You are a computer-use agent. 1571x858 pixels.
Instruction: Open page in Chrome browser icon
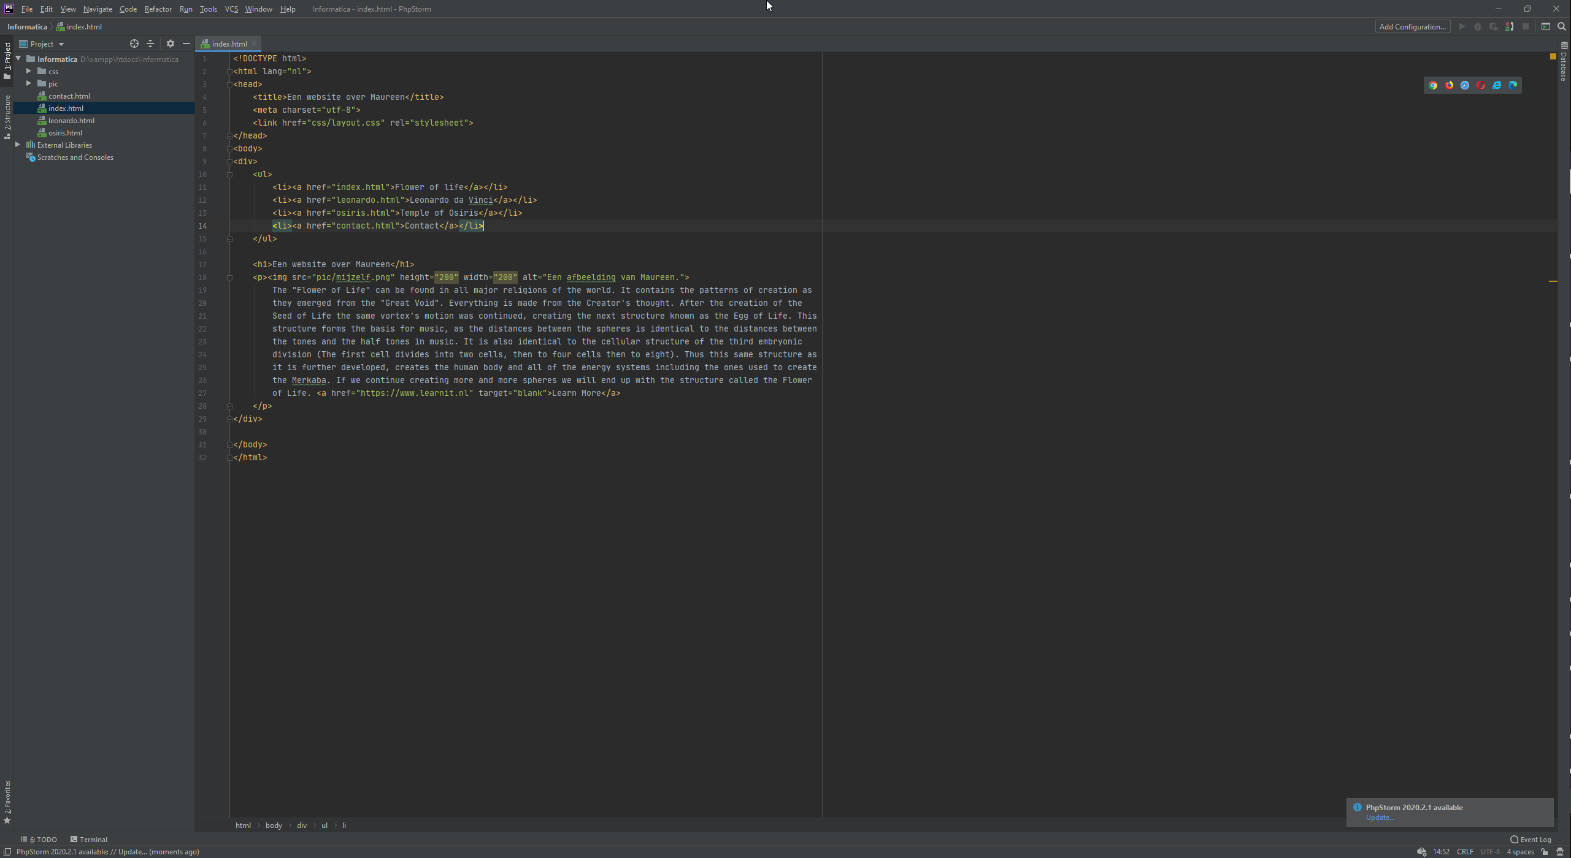point(1433,85)
